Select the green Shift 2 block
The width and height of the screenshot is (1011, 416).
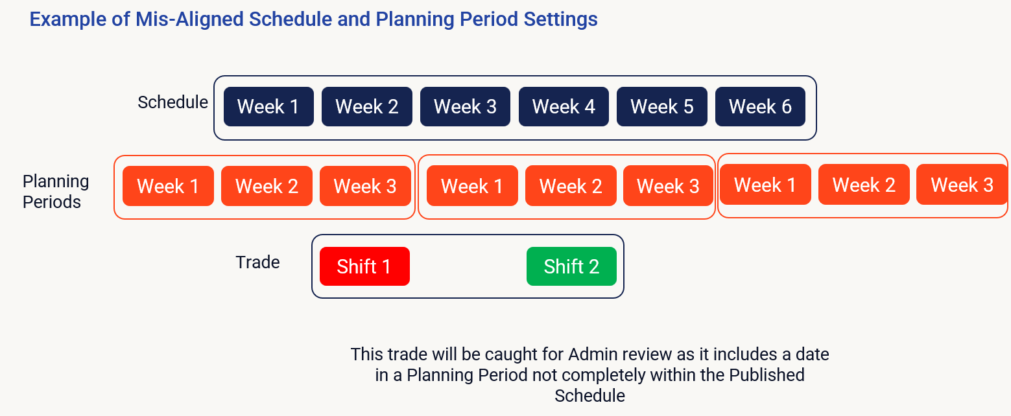click(571, 266)
